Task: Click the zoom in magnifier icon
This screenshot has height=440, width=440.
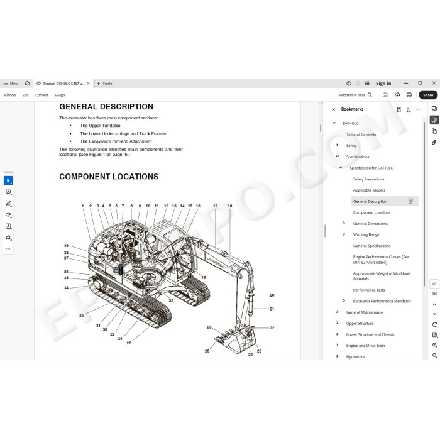Action: point(434,345)
